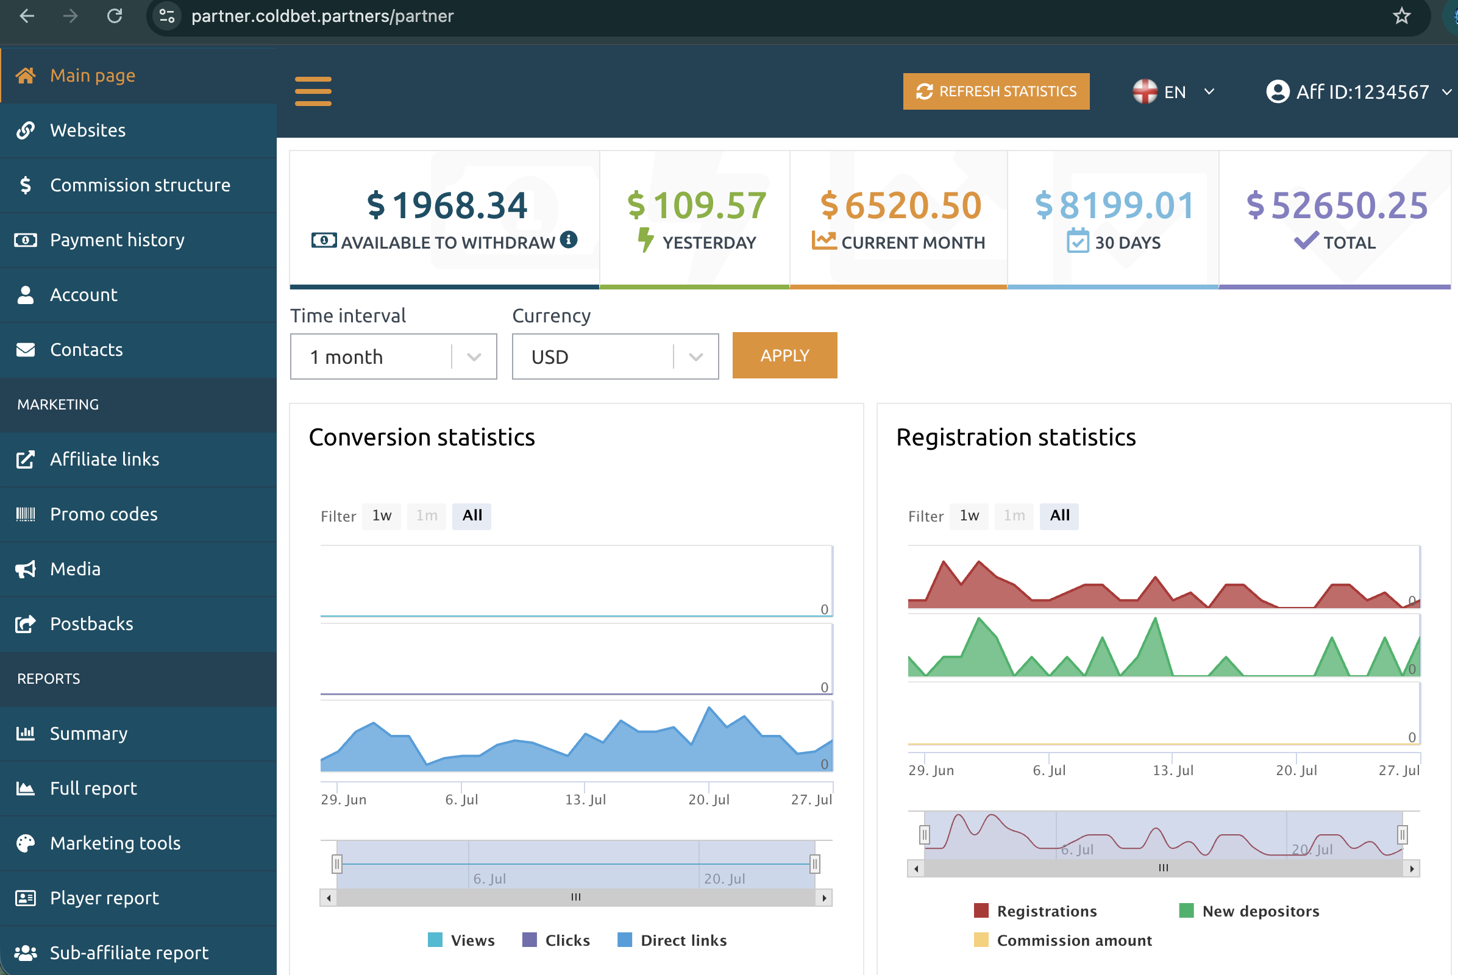Click the Summary bar chart icon
The image size is (1458, 975).
point(26,733)
